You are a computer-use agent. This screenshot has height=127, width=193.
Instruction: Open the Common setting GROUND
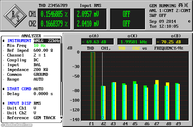(x=41, y=74)
